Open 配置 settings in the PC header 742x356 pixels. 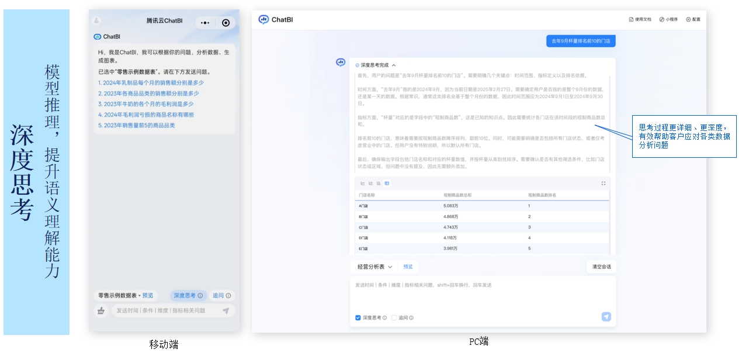693,19
